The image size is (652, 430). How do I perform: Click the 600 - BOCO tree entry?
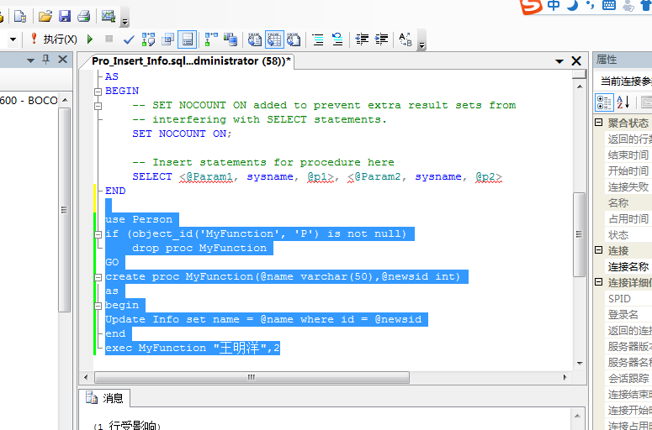point(29,101)
